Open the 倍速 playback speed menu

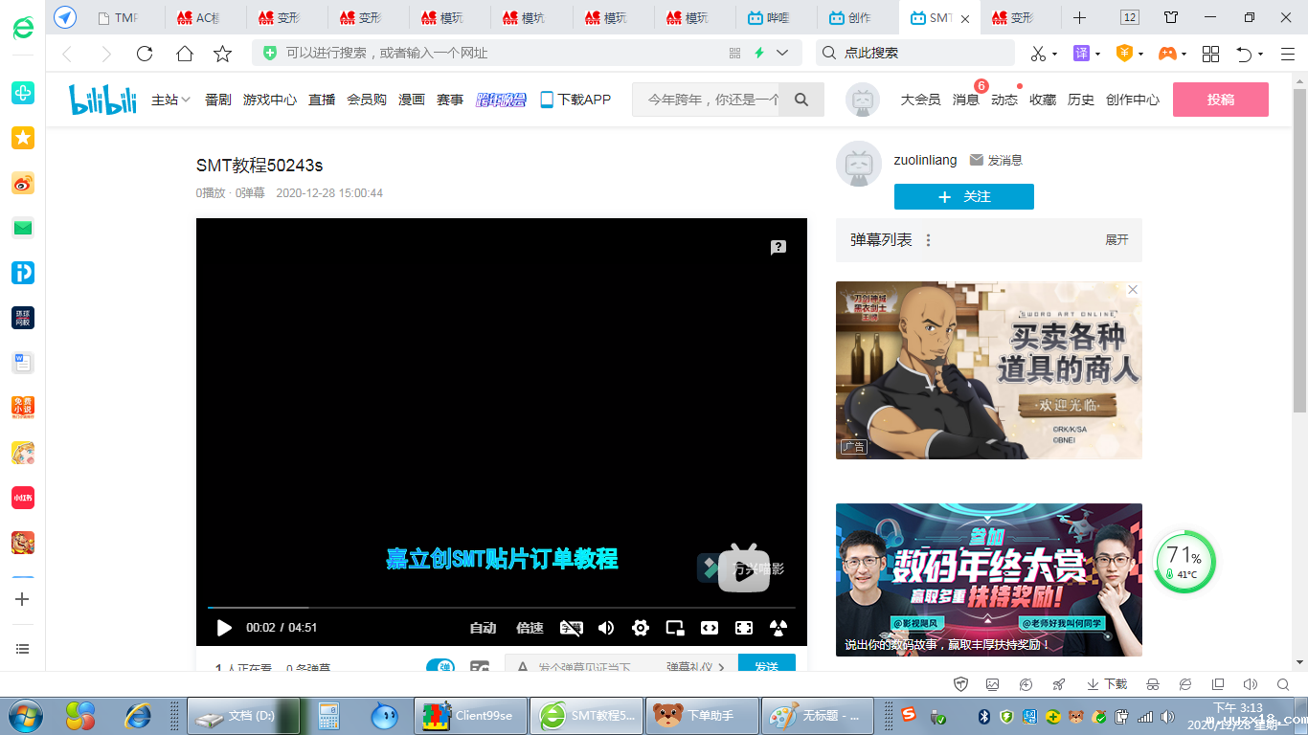530,628
